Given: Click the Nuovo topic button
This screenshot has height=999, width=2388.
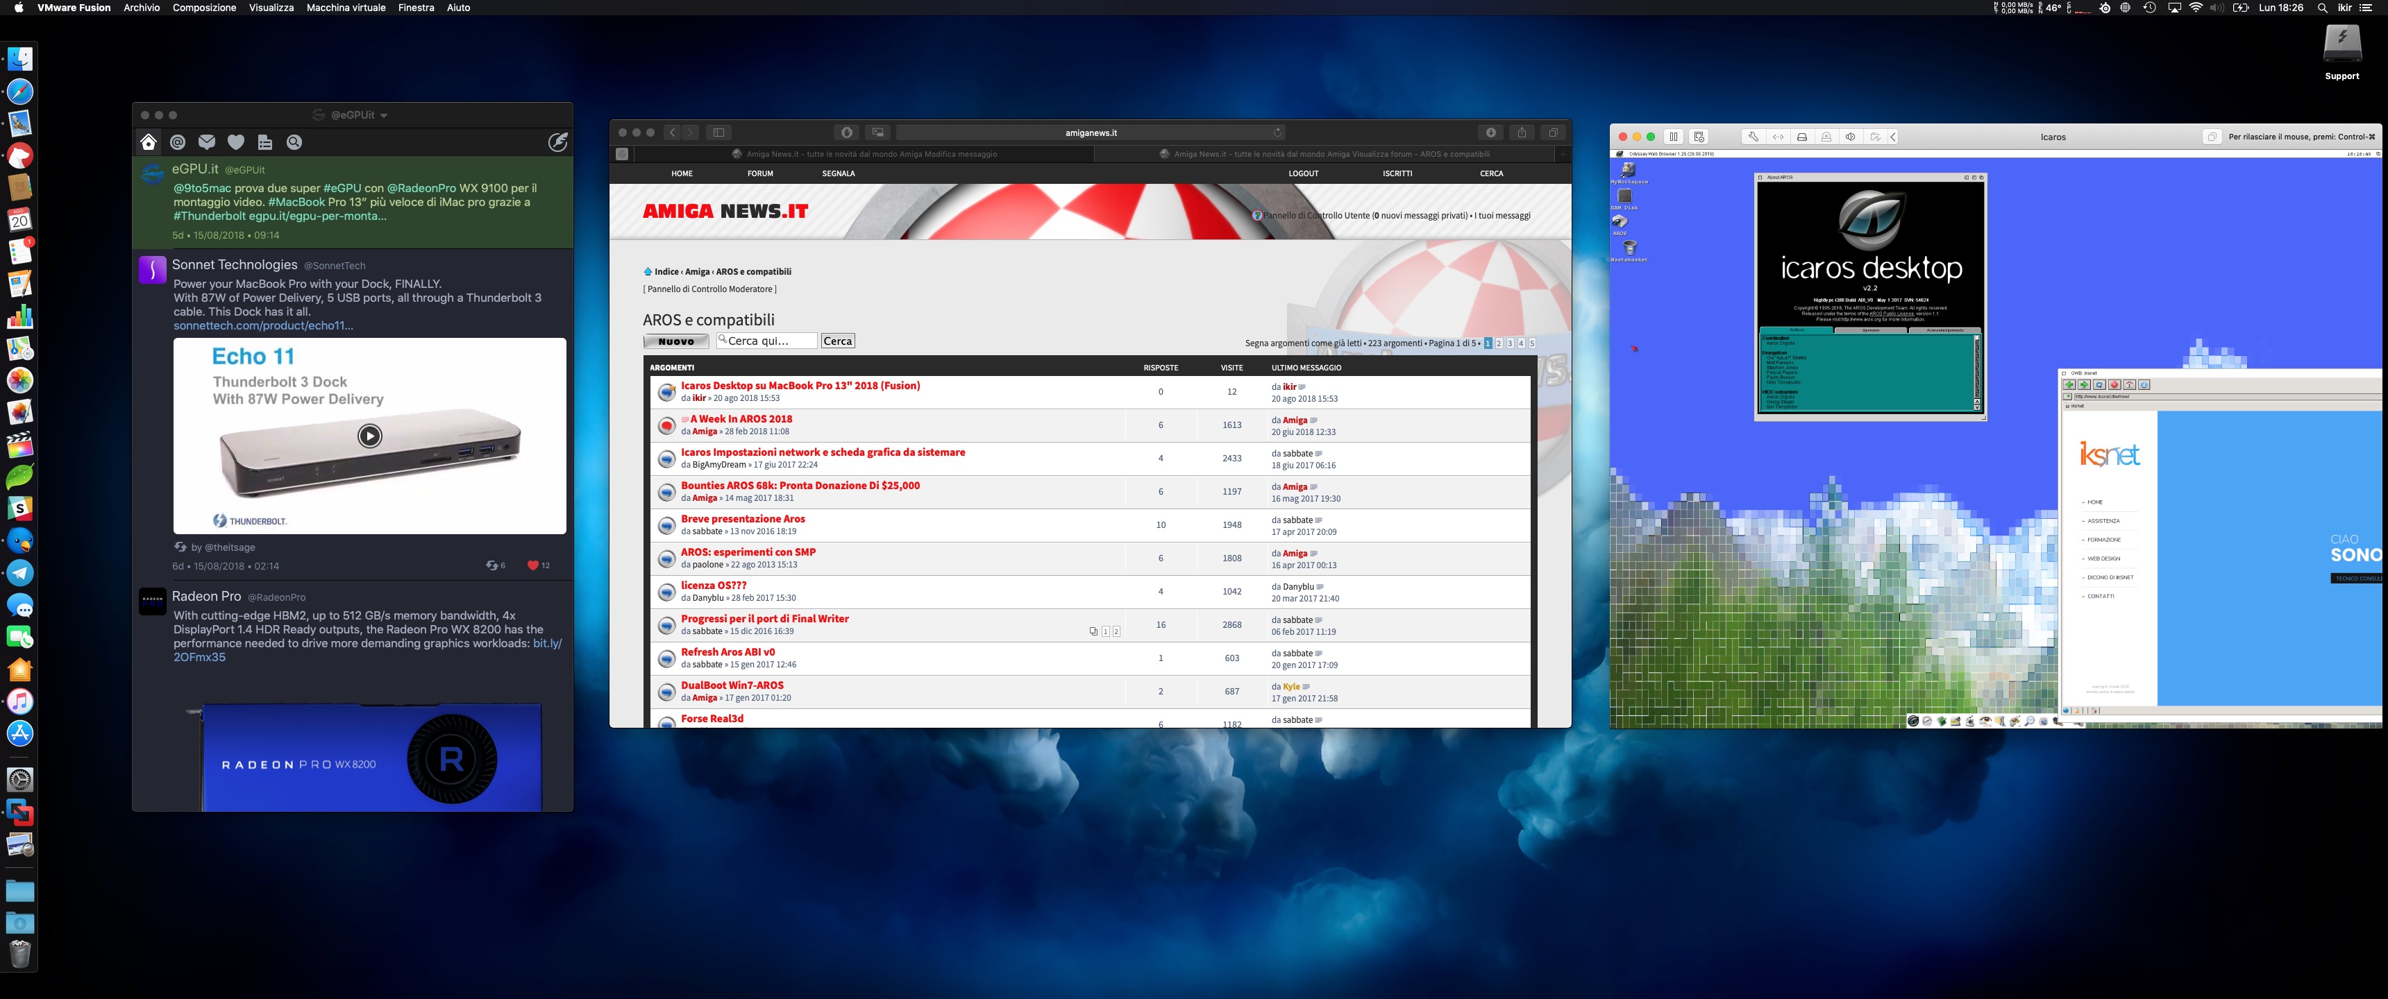Looking at the screenshot, I should [x=676, y=341].
